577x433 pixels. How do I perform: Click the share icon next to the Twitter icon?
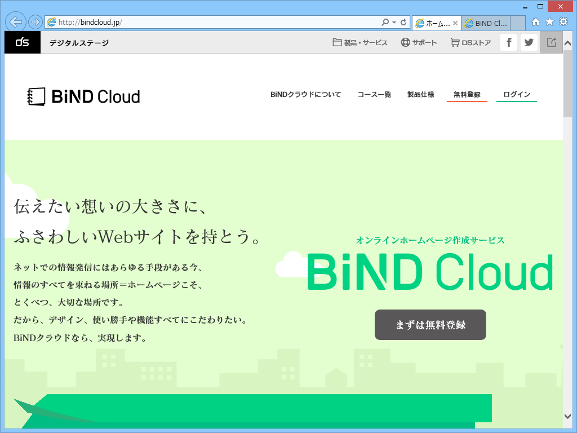pos(551,42)
